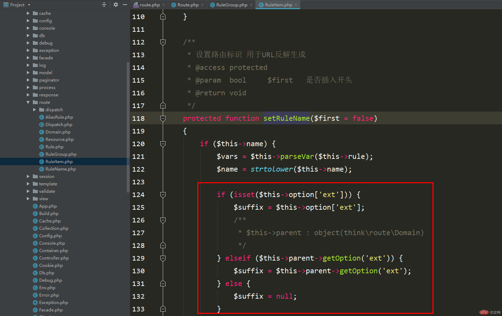Close the RuleItem.php tab
502x316 pixels.
(x=296, y=5)
